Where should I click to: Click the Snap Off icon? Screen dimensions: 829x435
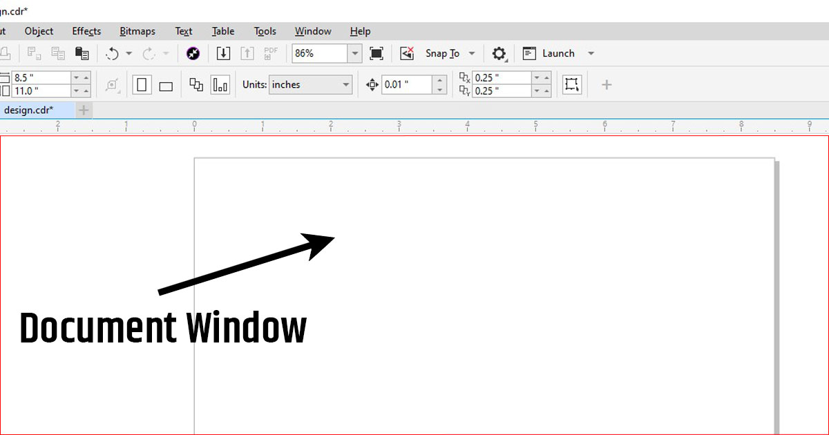pyautogui.click(x=407, y=53)
